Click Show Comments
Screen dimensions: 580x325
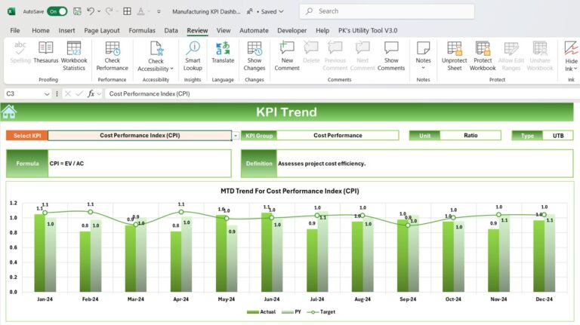coord(391,56)
